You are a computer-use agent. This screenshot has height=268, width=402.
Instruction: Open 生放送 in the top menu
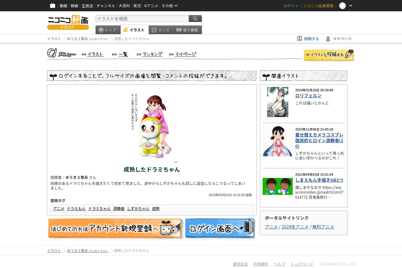pyautogui.click(x=87, y=6)
